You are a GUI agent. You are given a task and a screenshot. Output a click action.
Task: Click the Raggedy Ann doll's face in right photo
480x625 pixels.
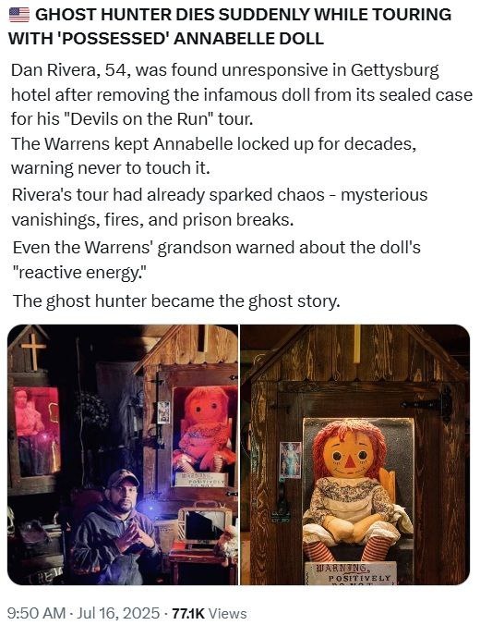(350, 455)
